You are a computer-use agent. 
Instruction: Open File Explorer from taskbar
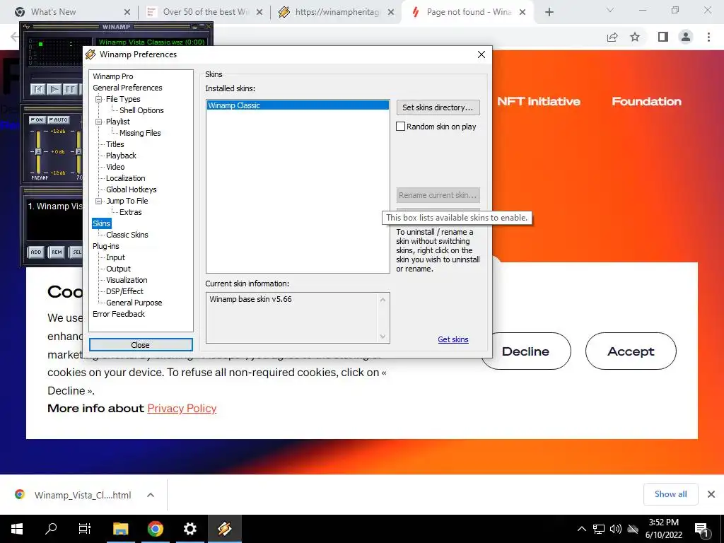[x=120, y=529]
